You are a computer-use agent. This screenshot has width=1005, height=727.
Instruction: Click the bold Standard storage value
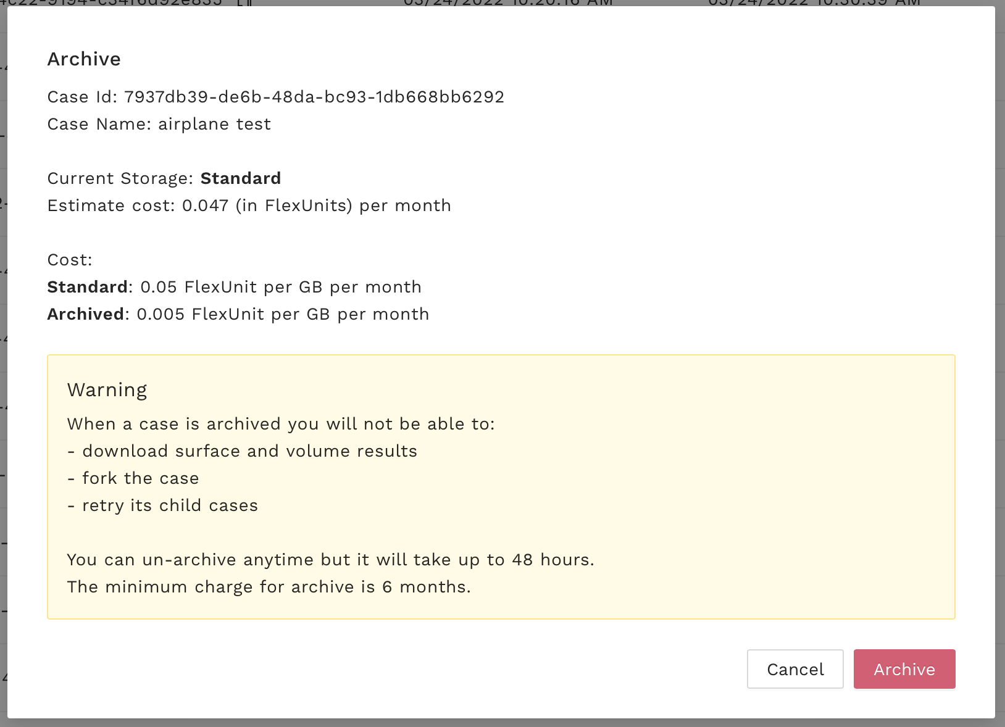click(241, 178)
